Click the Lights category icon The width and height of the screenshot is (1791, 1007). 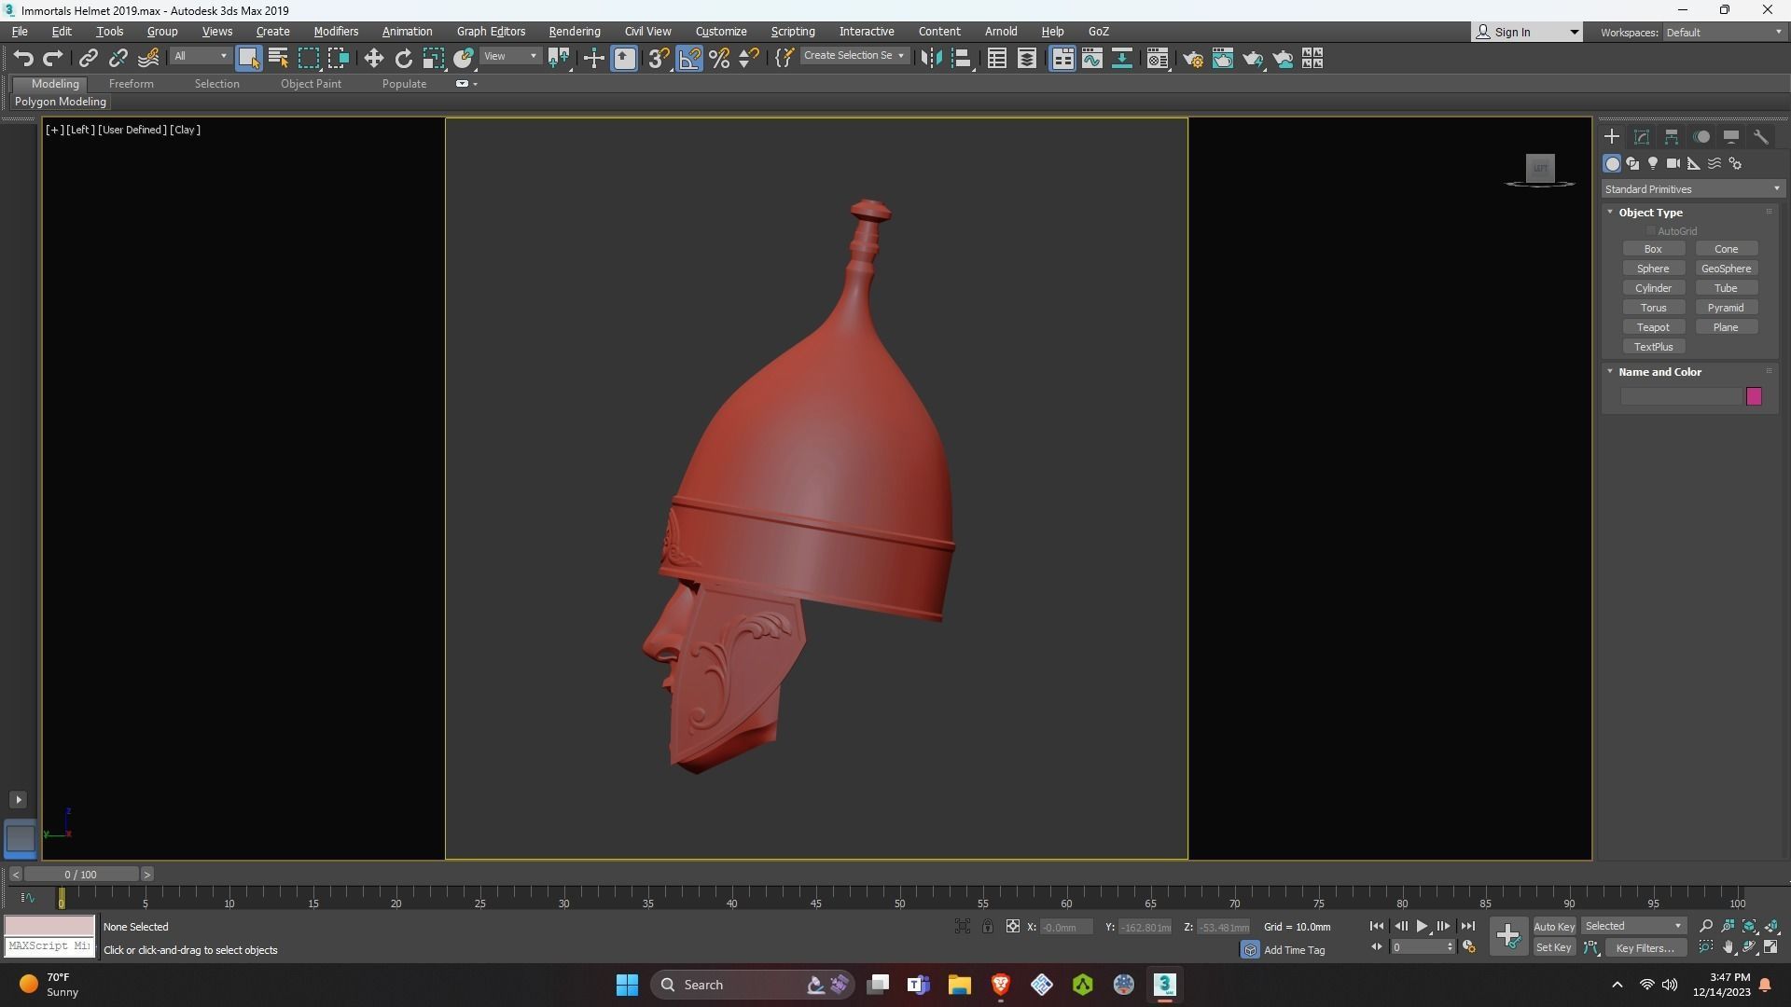1653,163
